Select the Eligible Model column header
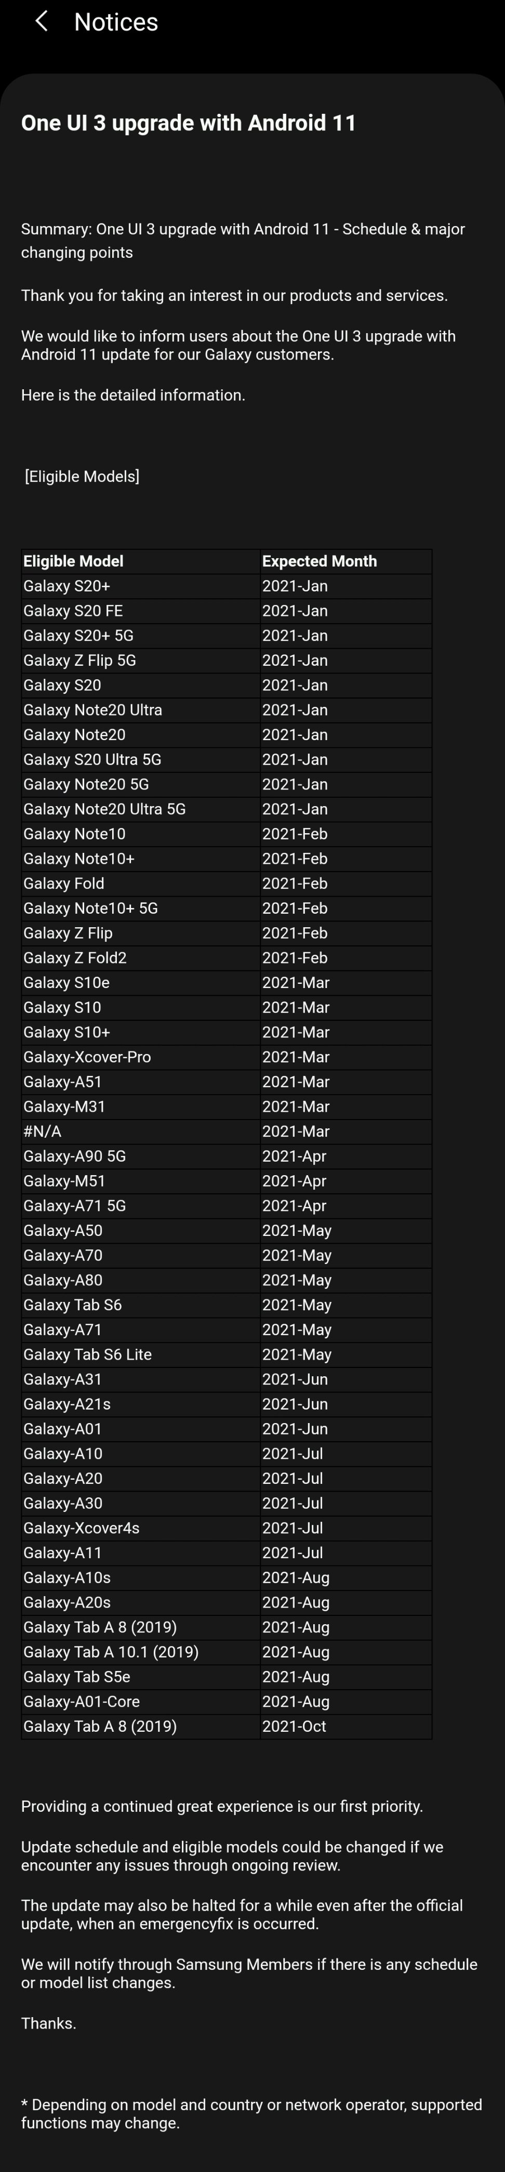The image size is (505, 2172). click(73, 561)
